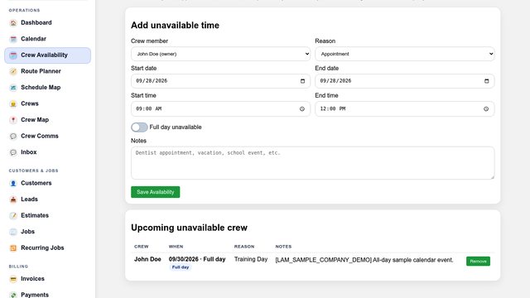The width and height of the screenshot is (530, 298).
Task: Click the Calendar icon in the sidebar
Action: tap(13, 39)
